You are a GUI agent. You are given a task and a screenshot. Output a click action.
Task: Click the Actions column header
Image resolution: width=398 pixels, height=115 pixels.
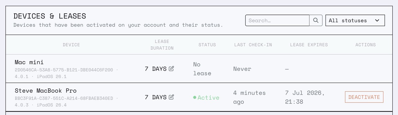click(366, 45)
